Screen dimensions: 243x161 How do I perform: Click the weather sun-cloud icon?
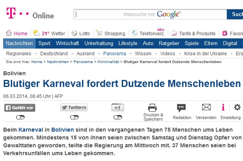pyautogui.click(x=36, y=33)
